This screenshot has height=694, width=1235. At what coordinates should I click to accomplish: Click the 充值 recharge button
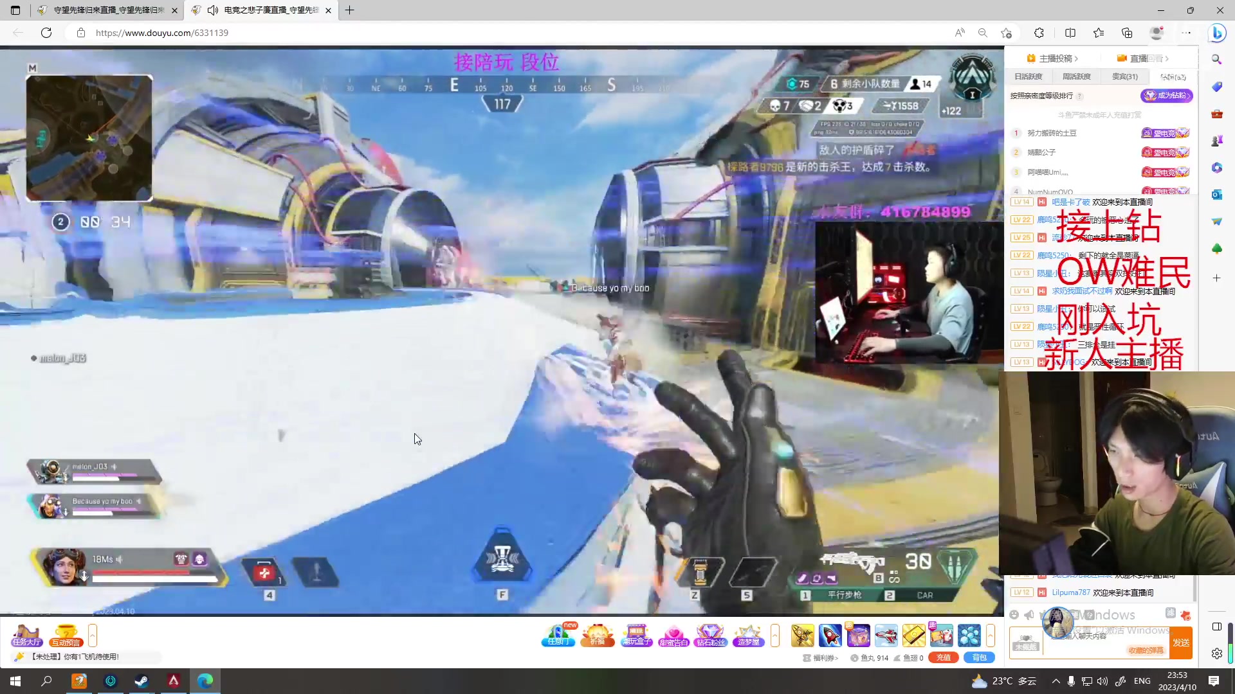[x=944, y=657]
